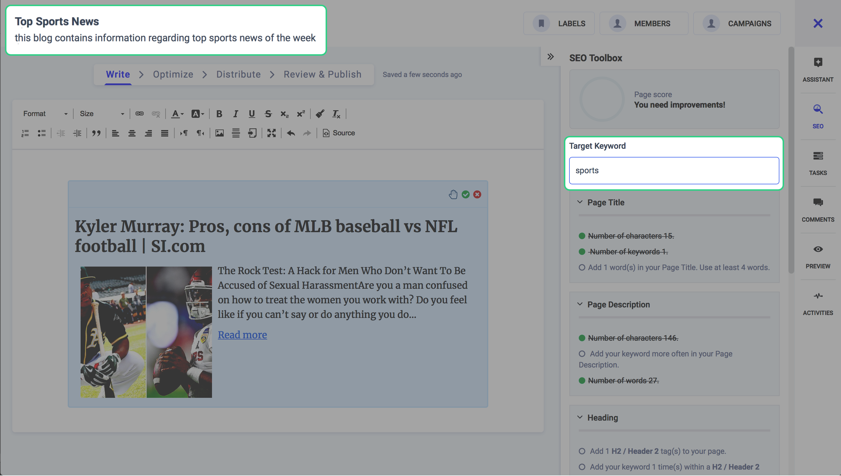Insert block quote
The height and width of the screenshot is (476, 841).
point(96,133)
